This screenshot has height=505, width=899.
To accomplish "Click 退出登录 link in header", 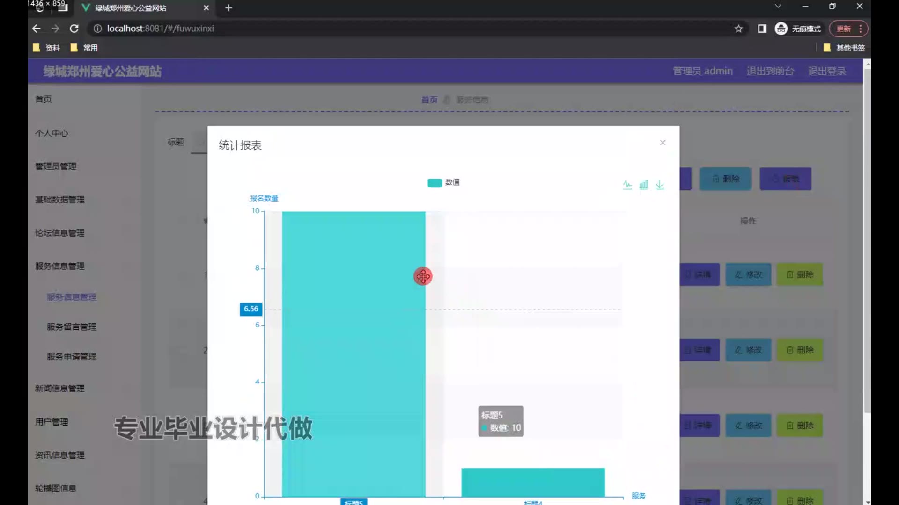I will tap(827, 71).
